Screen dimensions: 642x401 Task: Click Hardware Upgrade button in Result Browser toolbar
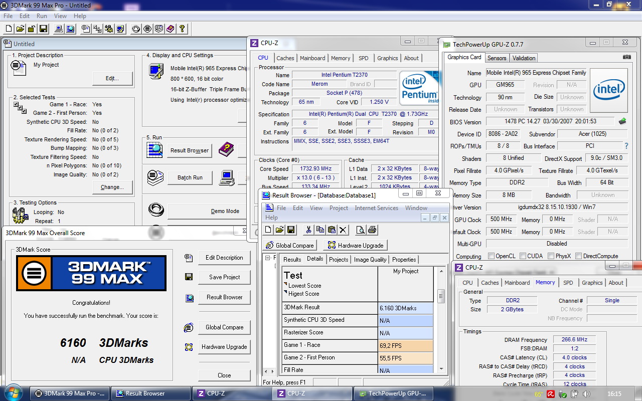(x=355, y=246)
